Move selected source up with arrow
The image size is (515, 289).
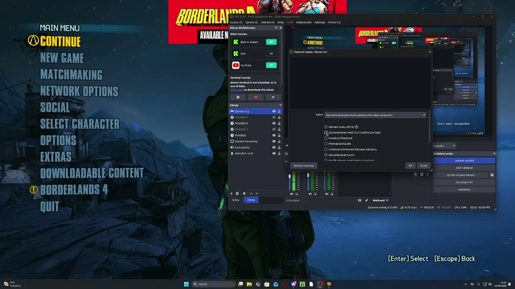click(251, 193)
